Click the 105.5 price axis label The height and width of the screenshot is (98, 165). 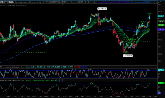pos(160,12)
